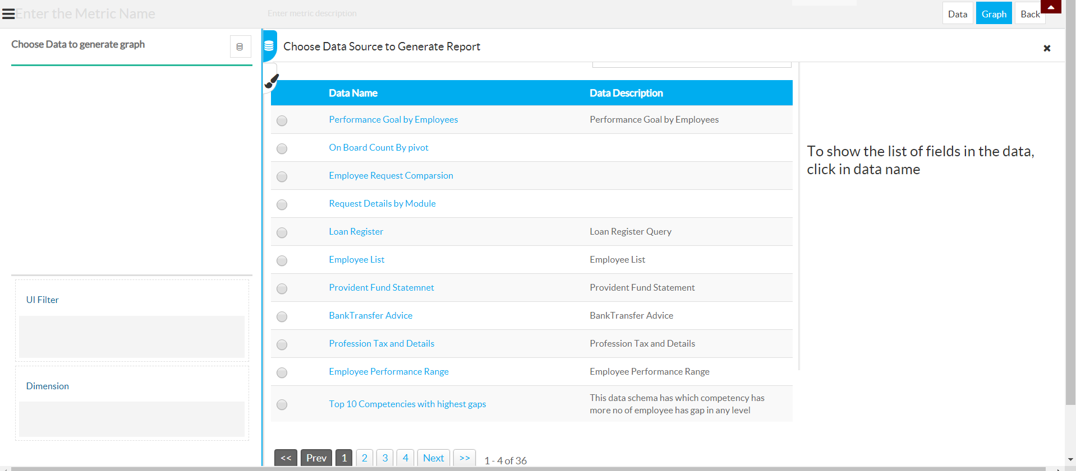This screenshot has width=1076, height=471.
Task: Open On Board Count By pivot link
Action: click(379, 147)
